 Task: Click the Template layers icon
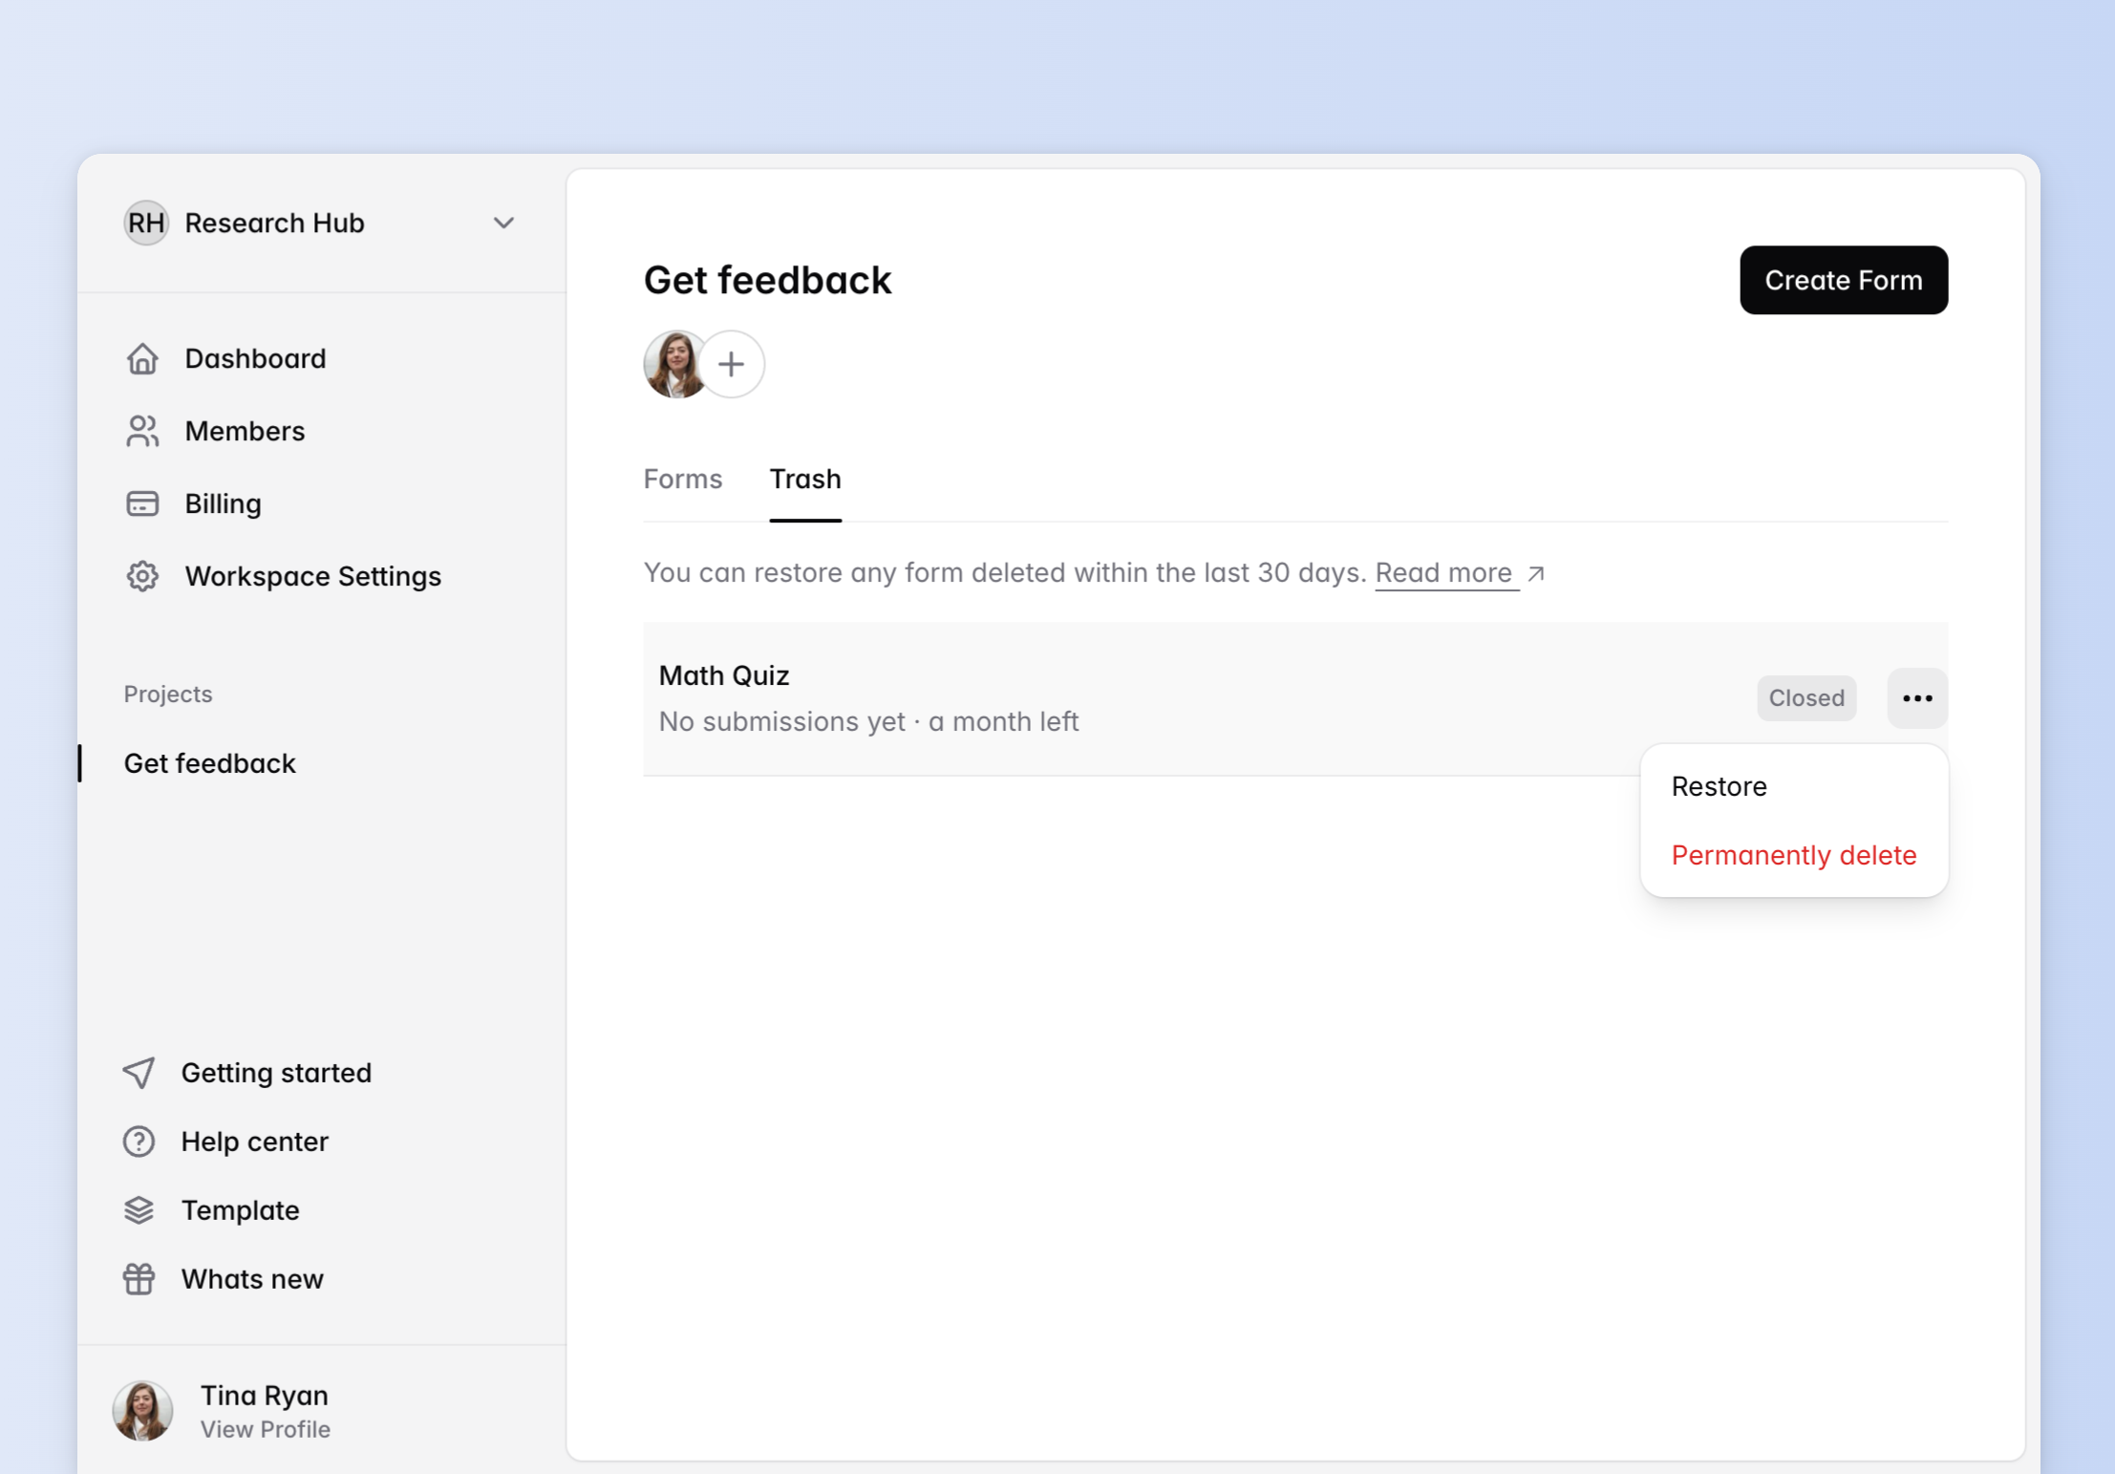pyautogui.click(x=139, y=1210)
